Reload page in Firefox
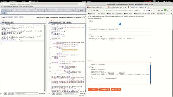This screenshot has width=173, height=97. (94, 11)
